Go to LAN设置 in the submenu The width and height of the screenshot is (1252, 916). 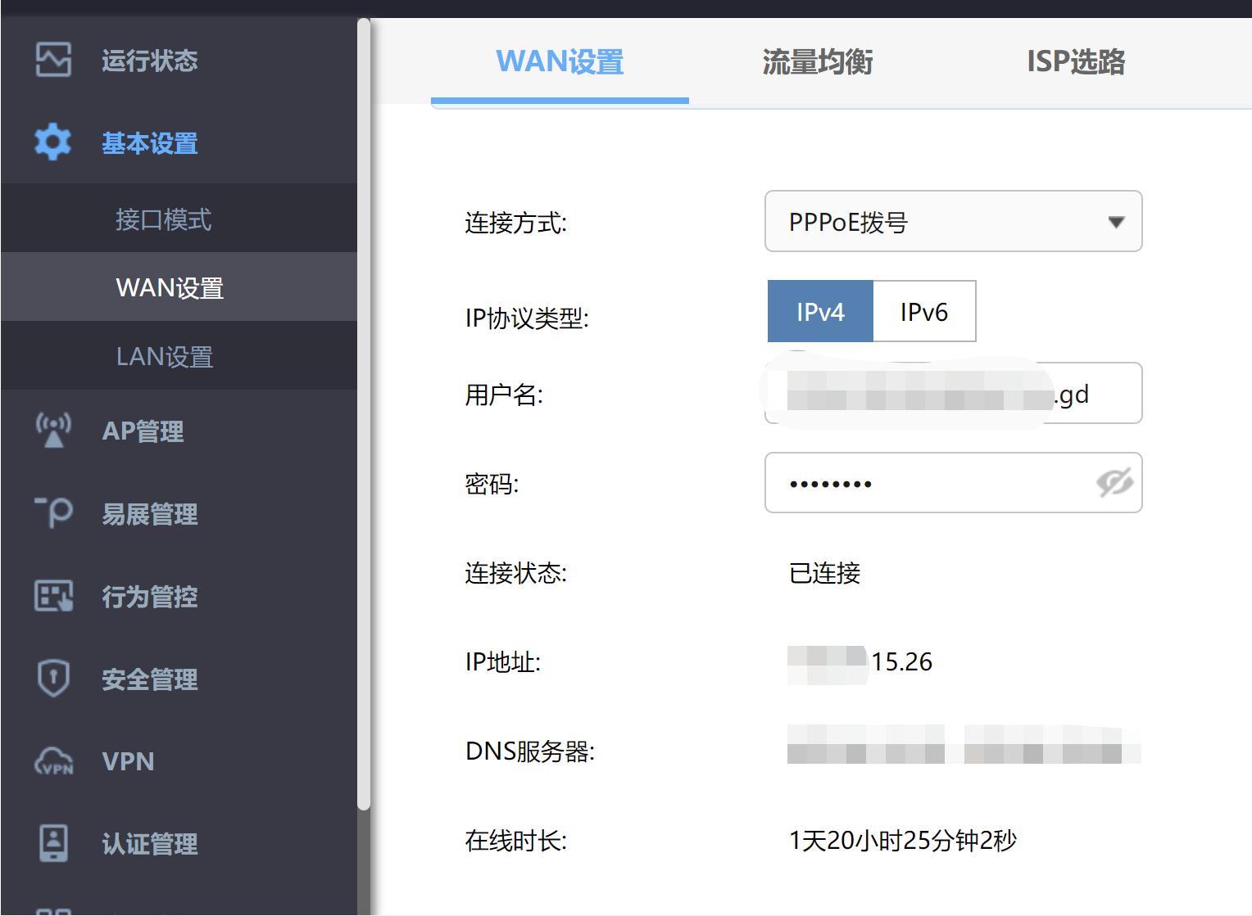click(165, 356)
